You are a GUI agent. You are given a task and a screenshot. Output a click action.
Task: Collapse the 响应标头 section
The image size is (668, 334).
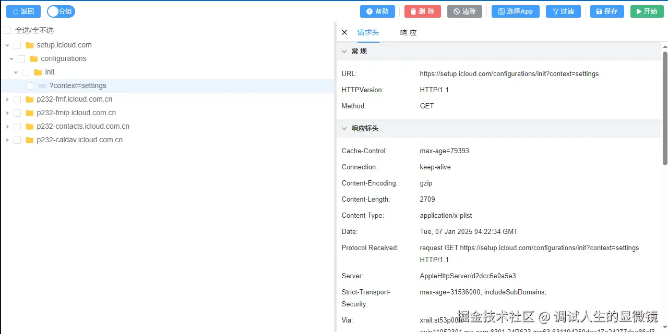pyautogui.click(x=344, y=128)
